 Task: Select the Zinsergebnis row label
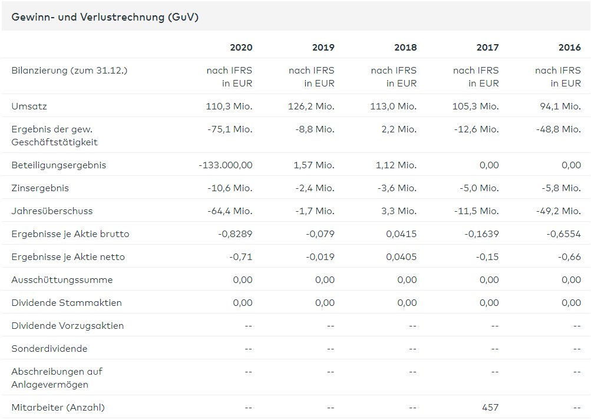pos(40,188)
